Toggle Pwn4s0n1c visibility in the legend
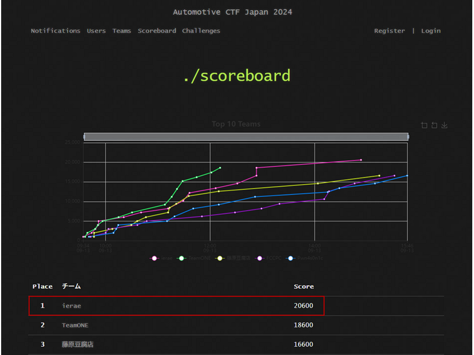474x355 pixels. (x=289, y=258)
